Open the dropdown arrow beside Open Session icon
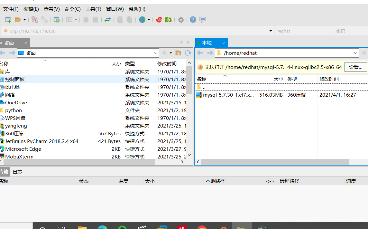The image size is (368, 229). 24,20
